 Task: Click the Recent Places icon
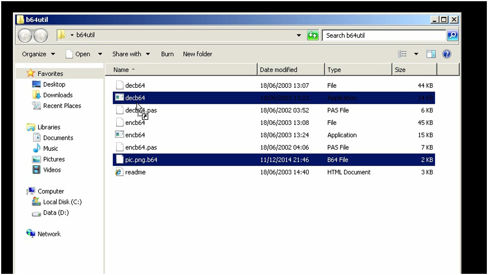37,105
